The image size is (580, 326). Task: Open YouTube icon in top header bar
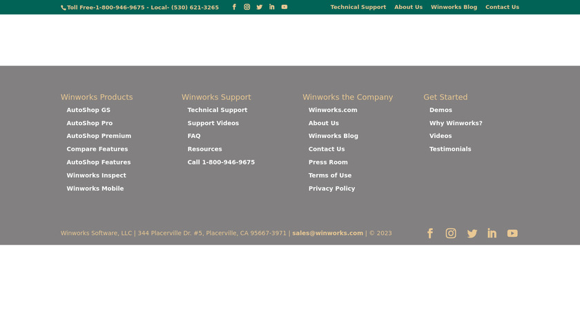284,7
